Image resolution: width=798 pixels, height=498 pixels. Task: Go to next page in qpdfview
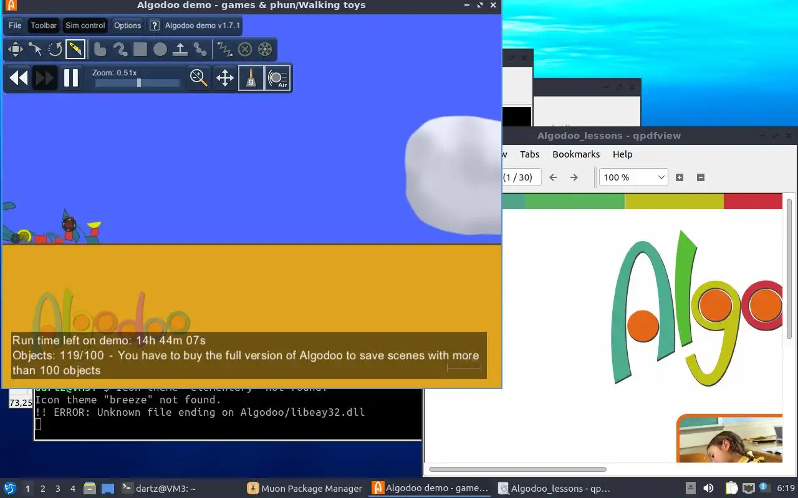coord(574,177)
